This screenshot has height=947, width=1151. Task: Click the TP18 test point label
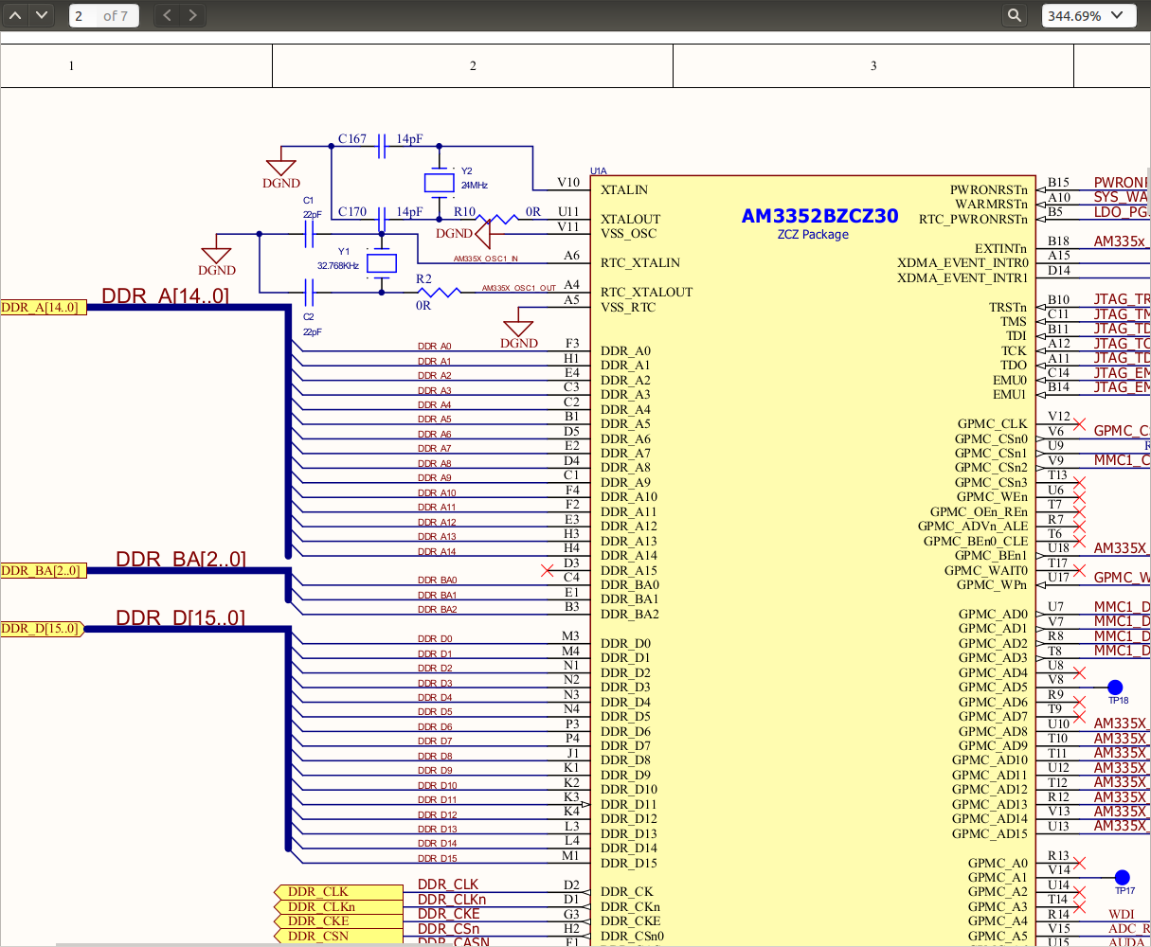coord(1118,701)
